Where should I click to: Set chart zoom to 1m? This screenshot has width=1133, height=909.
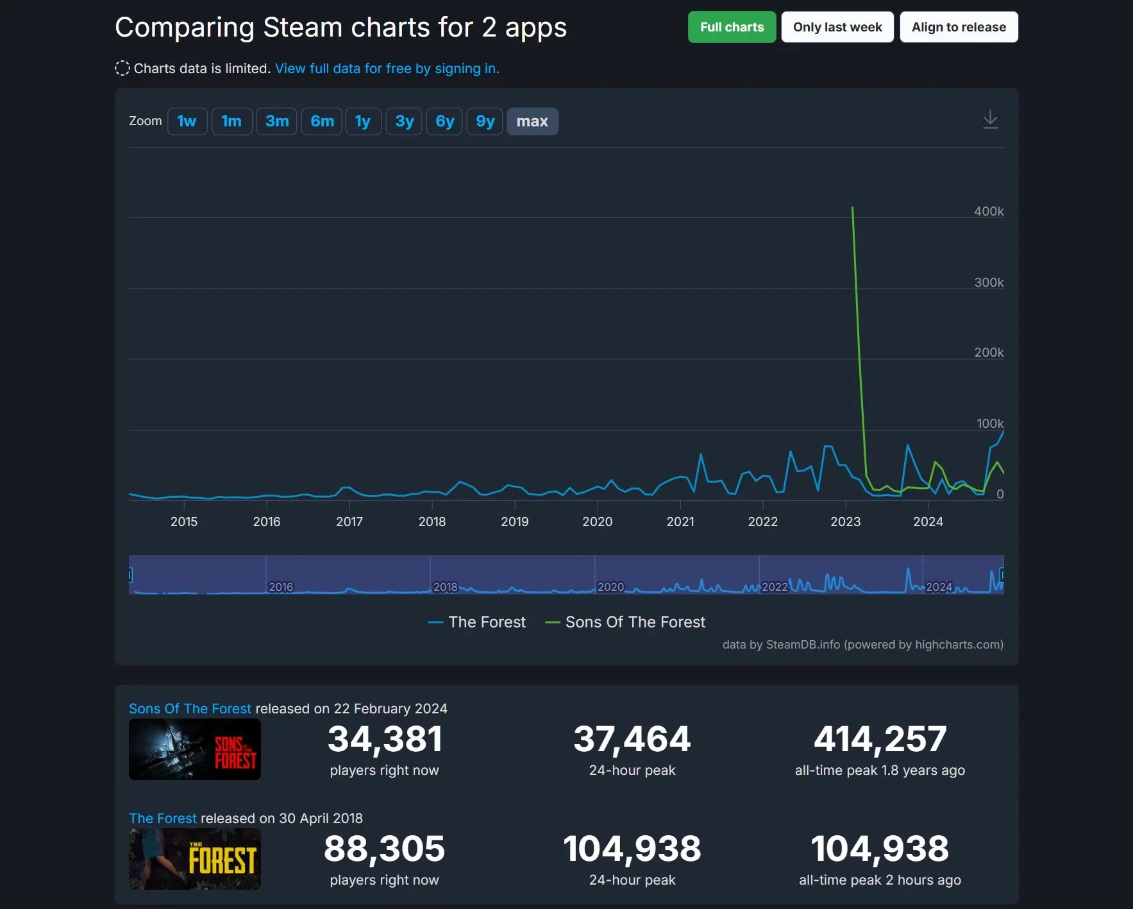231,121
